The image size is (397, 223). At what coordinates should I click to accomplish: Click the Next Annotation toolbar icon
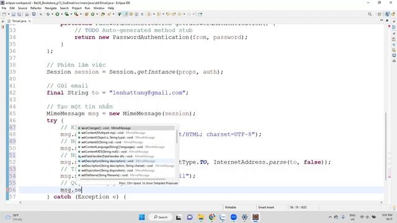point(149,14)
